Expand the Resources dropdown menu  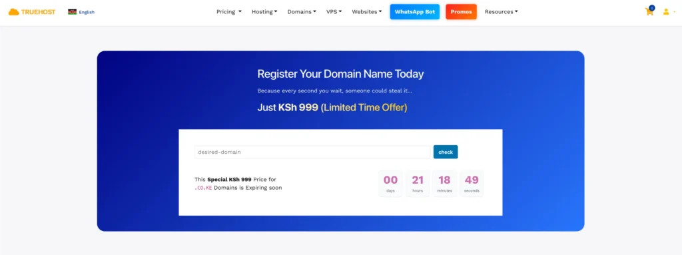pos(502,12)
